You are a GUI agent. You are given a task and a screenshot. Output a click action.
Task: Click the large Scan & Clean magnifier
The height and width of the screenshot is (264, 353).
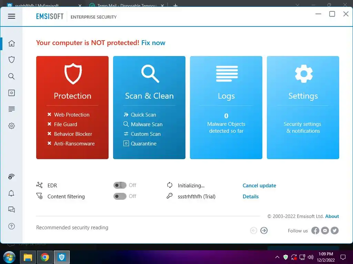(x=150, y=74)
